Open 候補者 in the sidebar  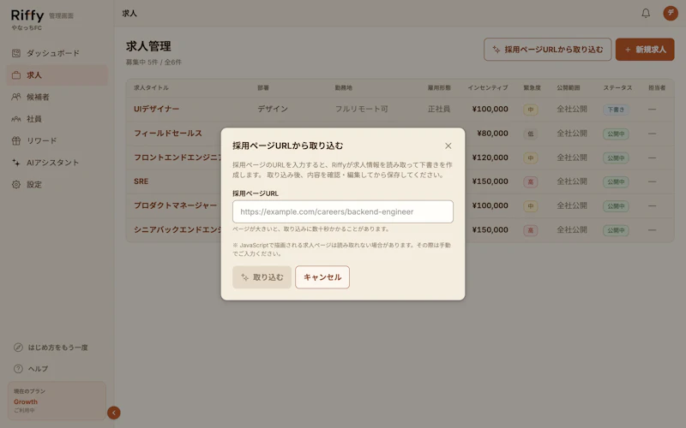pyautogui.click(x=57, y=97)
